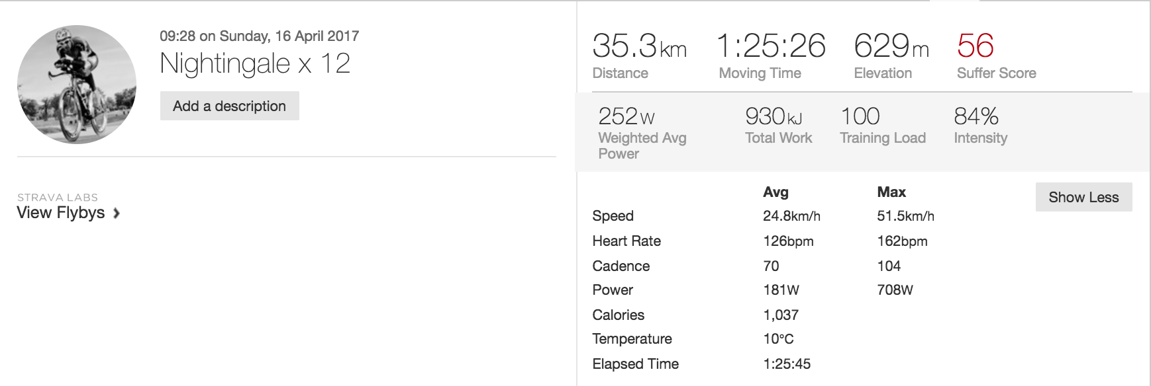Click the Add a description button
This screenshot has height=386, width=1151.
(x=228, y=106)
